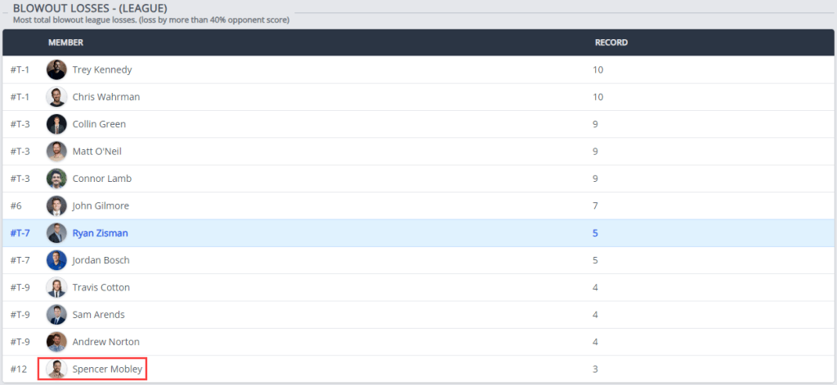Select Ryan Zisman's record value 5
The width and height of the screenshot is (837, 385).
click(596, 233)
